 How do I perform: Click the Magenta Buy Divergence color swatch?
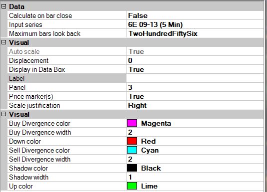132,123
